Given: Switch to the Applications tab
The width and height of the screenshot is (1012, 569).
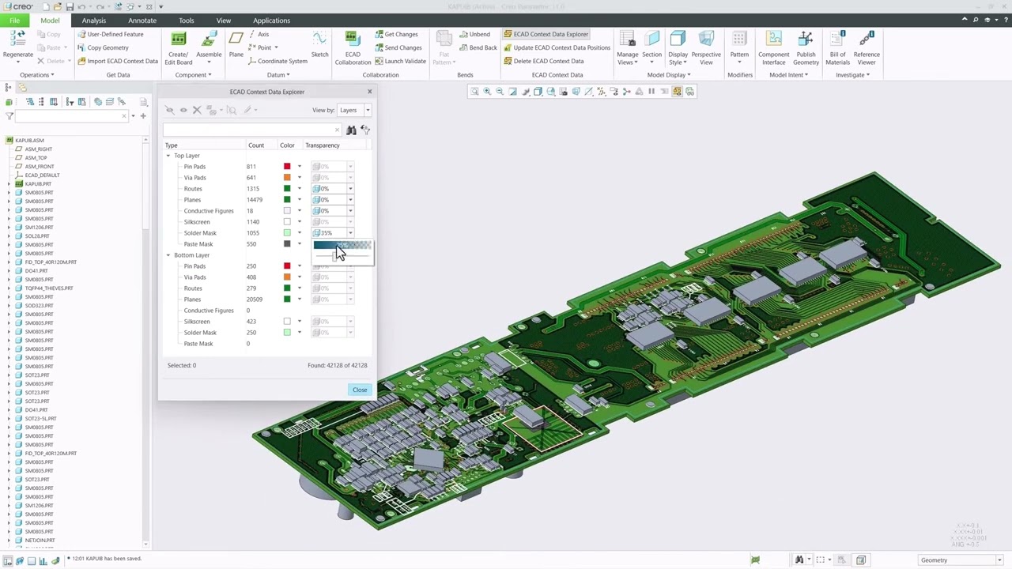Looking at the screenshot, I should coord(271,21).
